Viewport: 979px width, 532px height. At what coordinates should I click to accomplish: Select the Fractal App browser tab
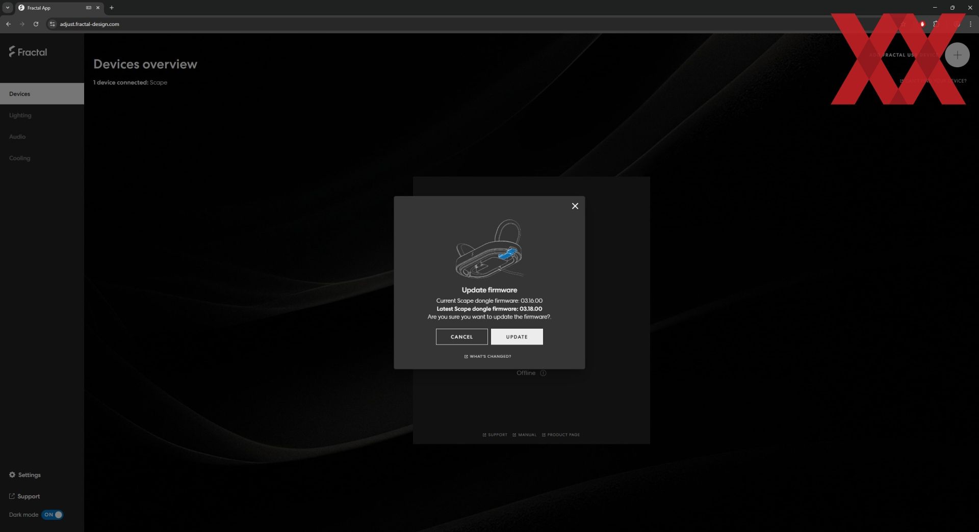59,8
